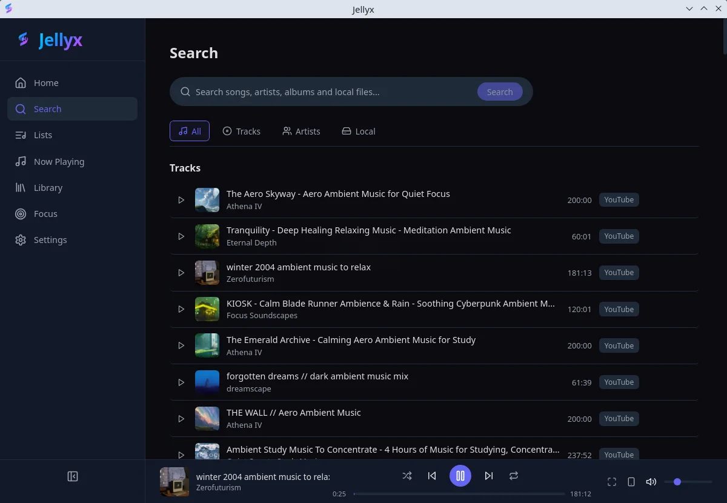Switch to the Local tab
The image size is (727, 503).
[359, 131]
